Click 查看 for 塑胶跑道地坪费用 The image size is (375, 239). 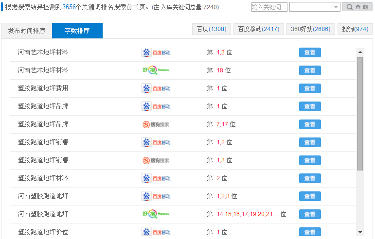click(x=310, y=88)
